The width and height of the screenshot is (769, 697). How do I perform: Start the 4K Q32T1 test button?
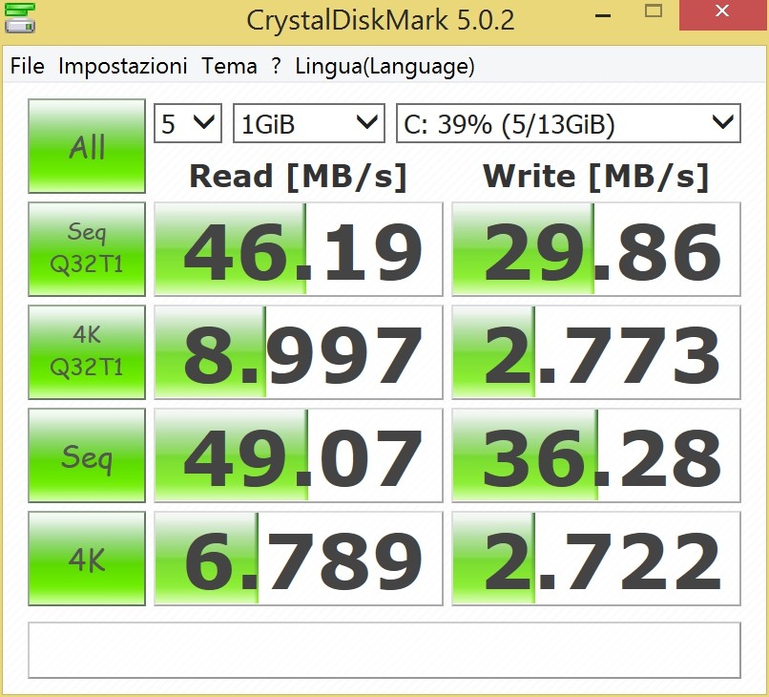[87, 351]
